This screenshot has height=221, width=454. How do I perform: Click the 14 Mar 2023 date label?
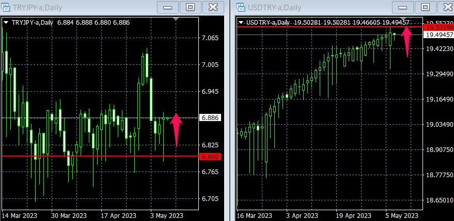click(x=19, y=216)
